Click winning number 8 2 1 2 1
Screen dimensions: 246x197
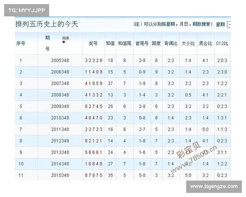[93, 141]
